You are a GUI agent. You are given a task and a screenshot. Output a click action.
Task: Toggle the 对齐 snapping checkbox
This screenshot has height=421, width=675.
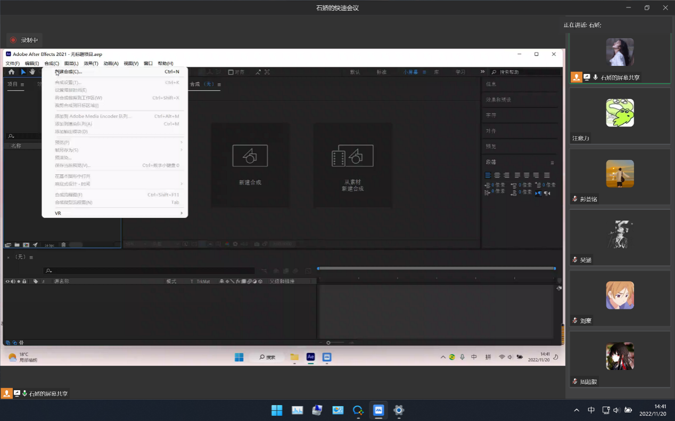coord(231,72)
